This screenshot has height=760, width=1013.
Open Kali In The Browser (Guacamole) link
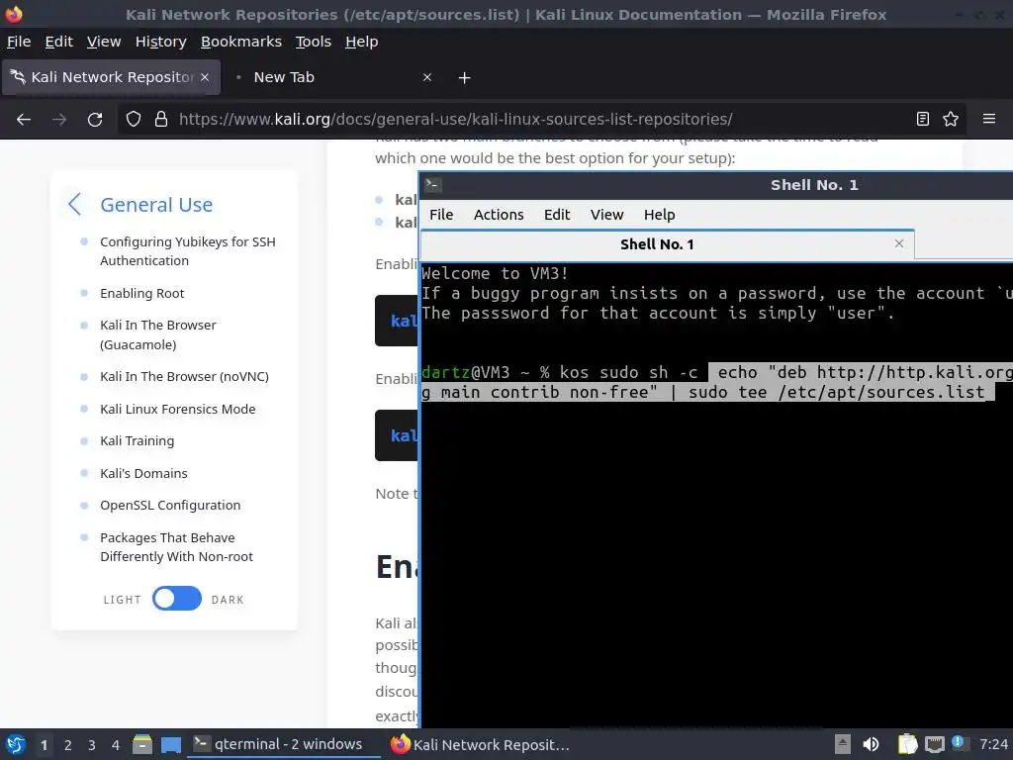(x=158, y=334)
